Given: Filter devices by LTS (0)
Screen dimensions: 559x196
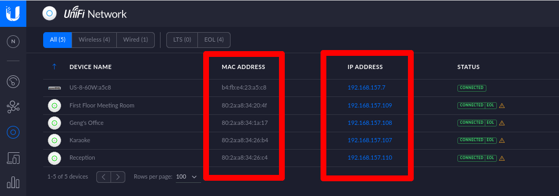Looking at the screenshot, I should click(x=182, y=40).
